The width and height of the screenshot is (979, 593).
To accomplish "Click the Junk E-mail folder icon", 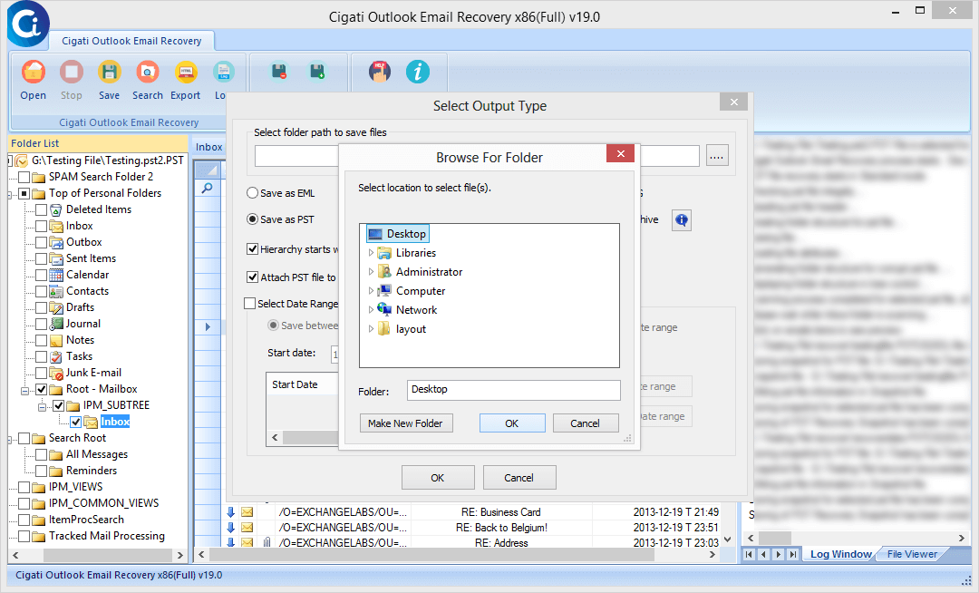I will click(56, 373).
